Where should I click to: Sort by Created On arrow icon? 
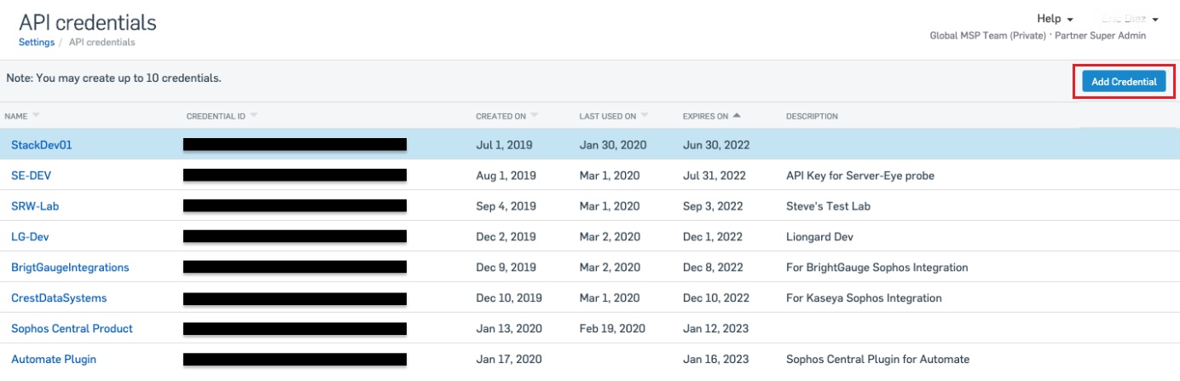535,116
